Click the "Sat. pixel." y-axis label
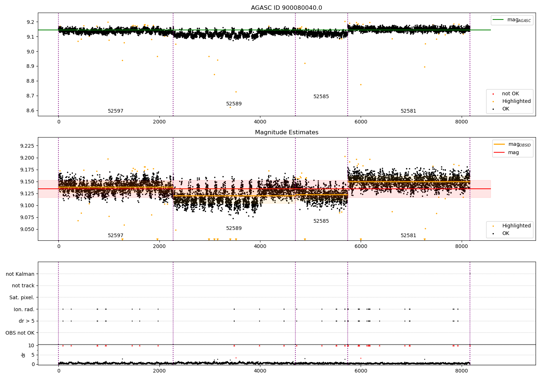The image size is (541, 379). 22,297
